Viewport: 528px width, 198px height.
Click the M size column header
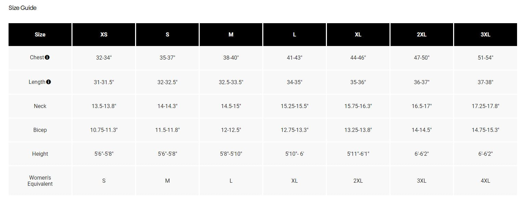tap(231, 34)
